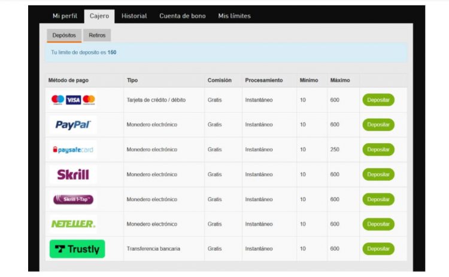Pick the Neteller logo
Screen dimensions: 449x277
pyautogui.click(x=73, y=224)
